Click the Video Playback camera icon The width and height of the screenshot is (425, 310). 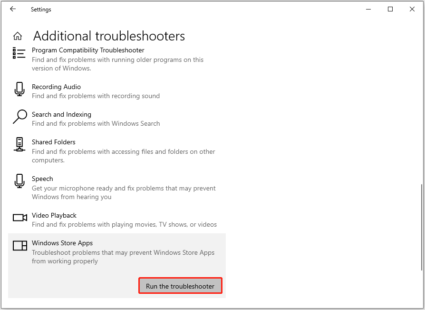click(20, 218)
